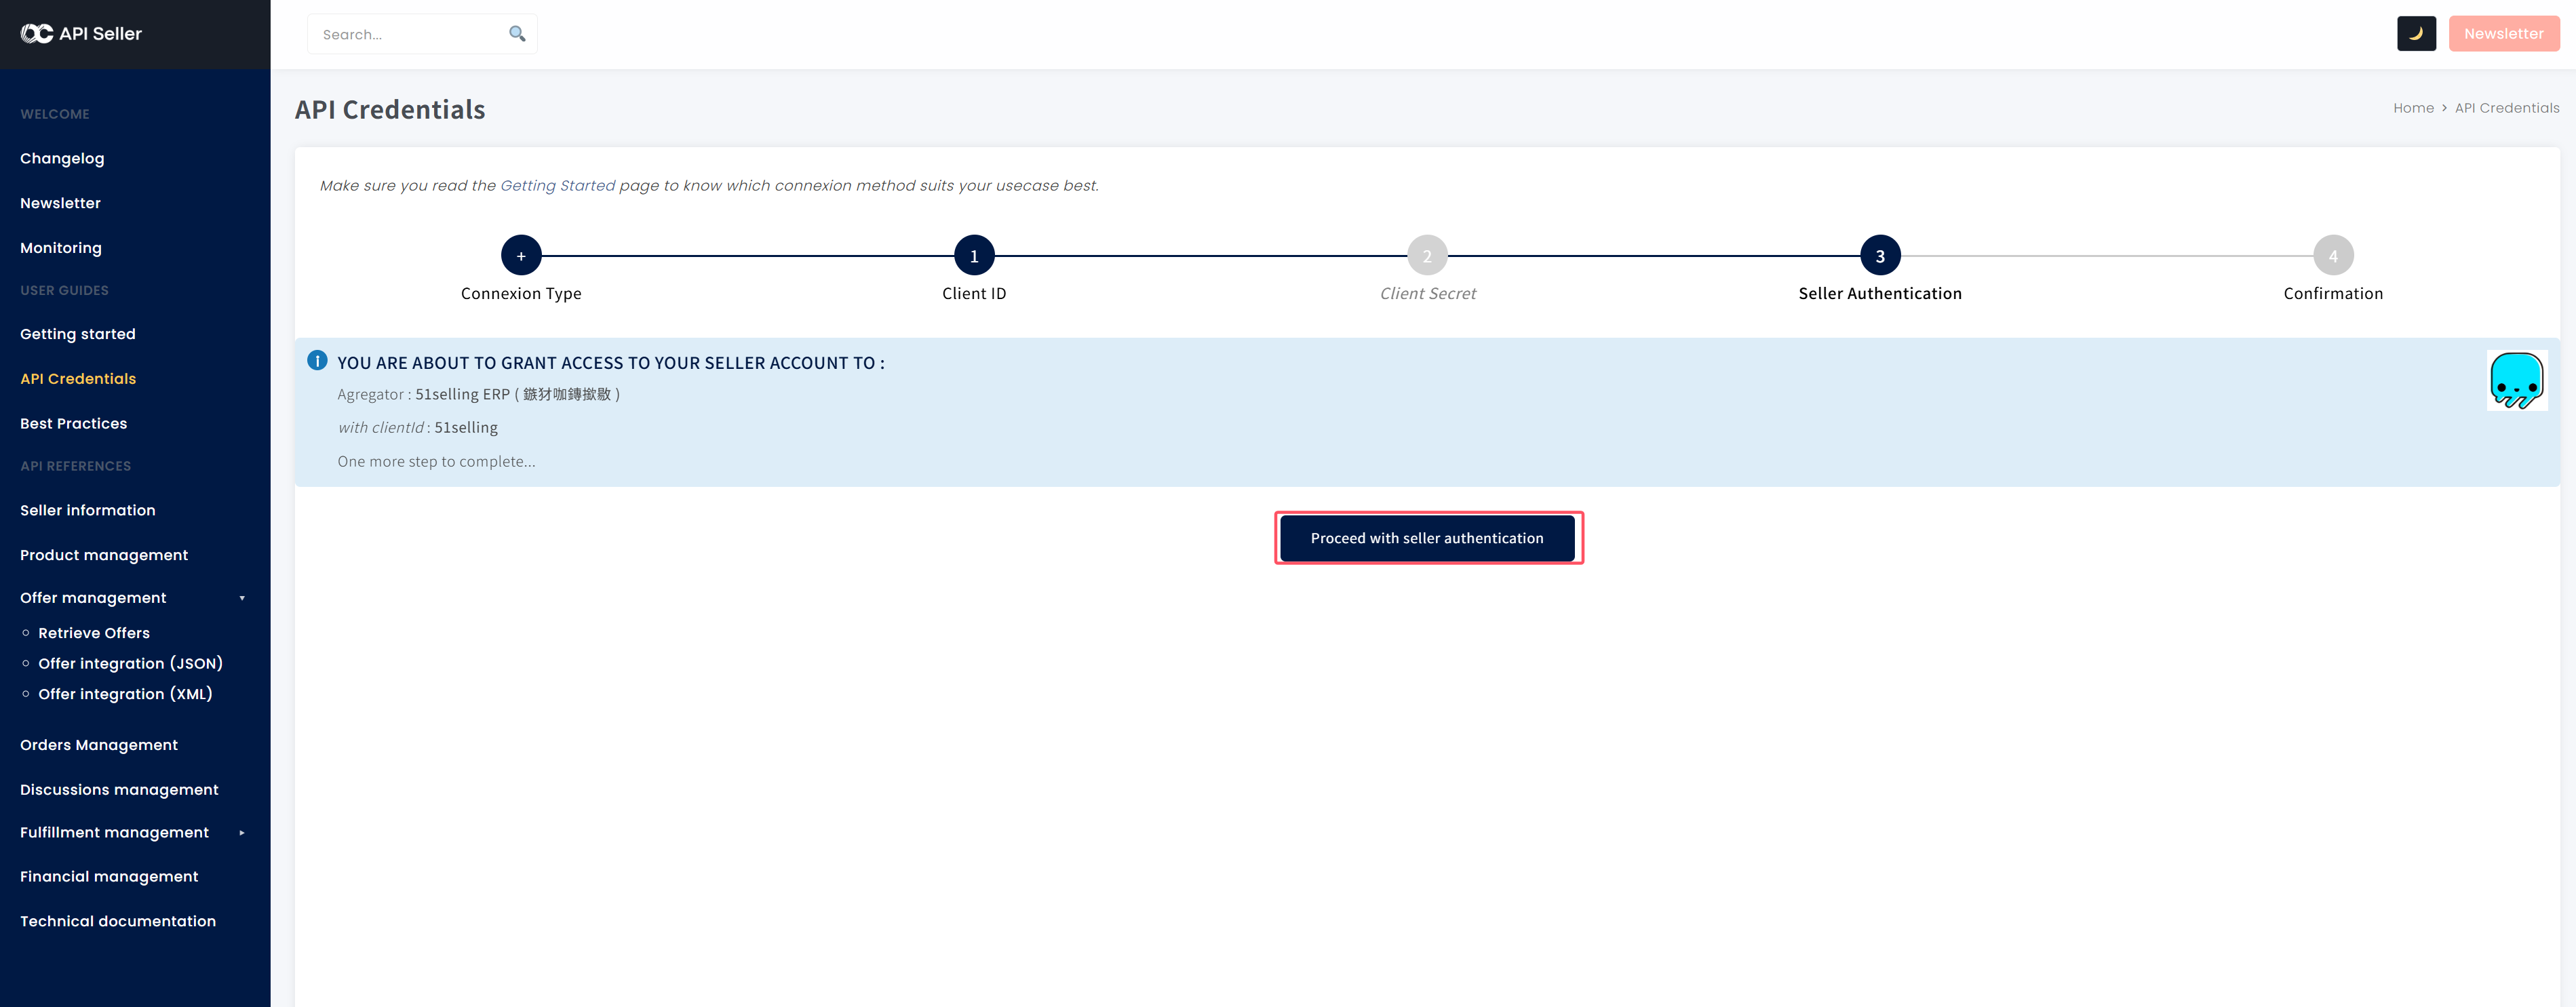Expand the Fulfillment management submenu arrow
2576x1007 pixels.
tap(242, 833)
